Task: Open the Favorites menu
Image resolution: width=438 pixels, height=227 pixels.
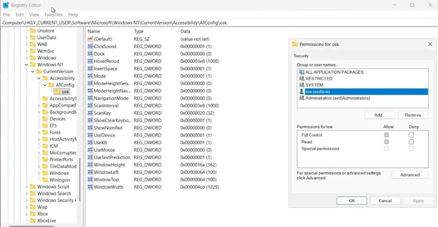Action: coord(53,15)
